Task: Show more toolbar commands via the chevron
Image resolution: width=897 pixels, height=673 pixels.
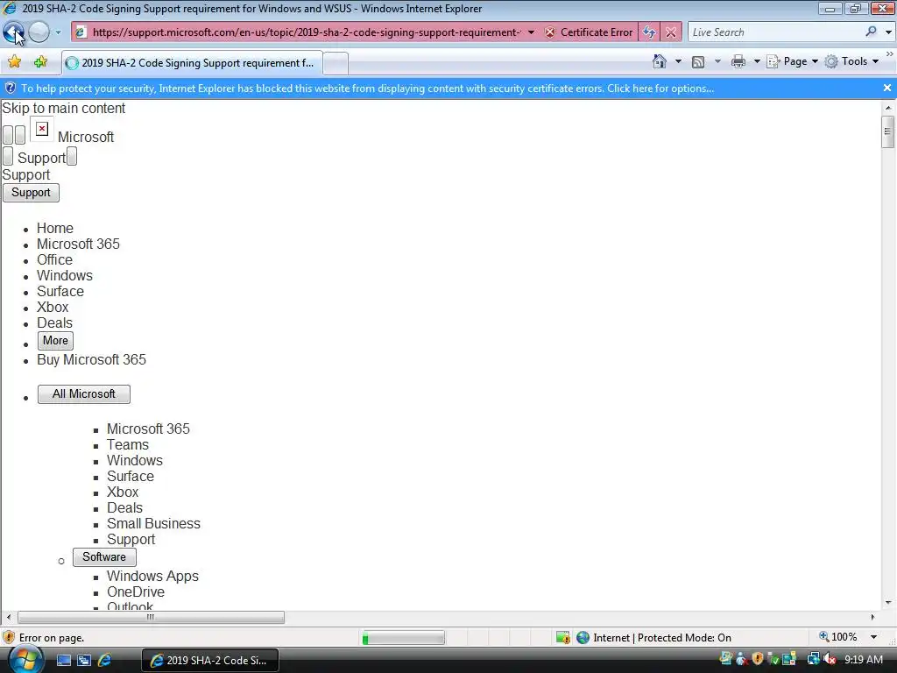Action: [890, 54]
